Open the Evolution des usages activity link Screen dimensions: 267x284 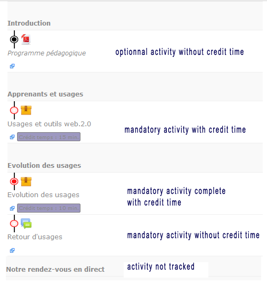point(43,195)
